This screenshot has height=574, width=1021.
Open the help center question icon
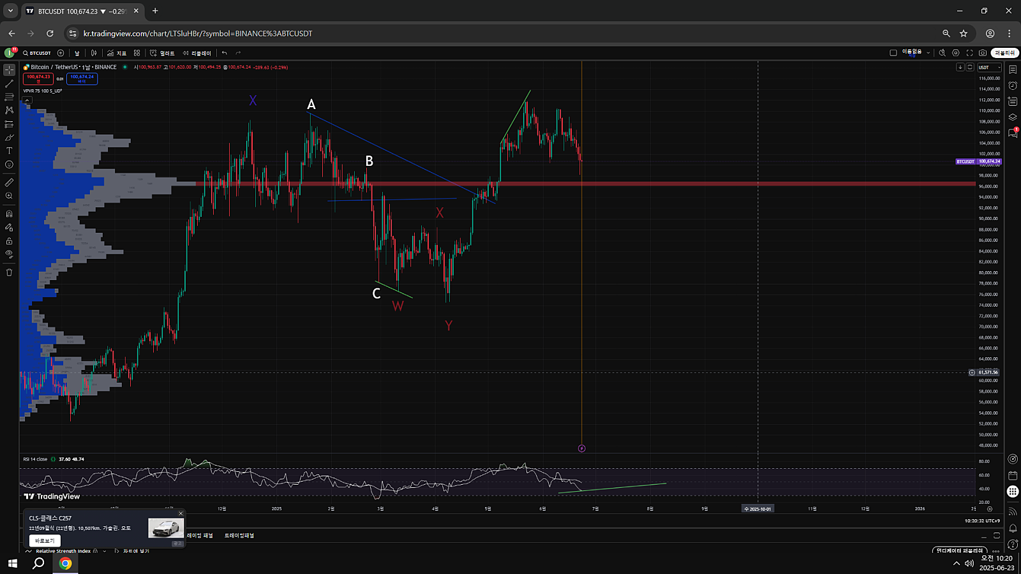click(x=1013, y=544)
